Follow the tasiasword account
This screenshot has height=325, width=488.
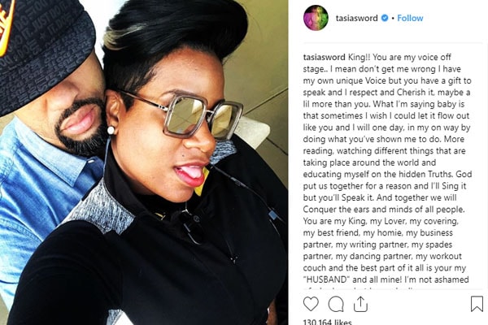pos(410,18)
